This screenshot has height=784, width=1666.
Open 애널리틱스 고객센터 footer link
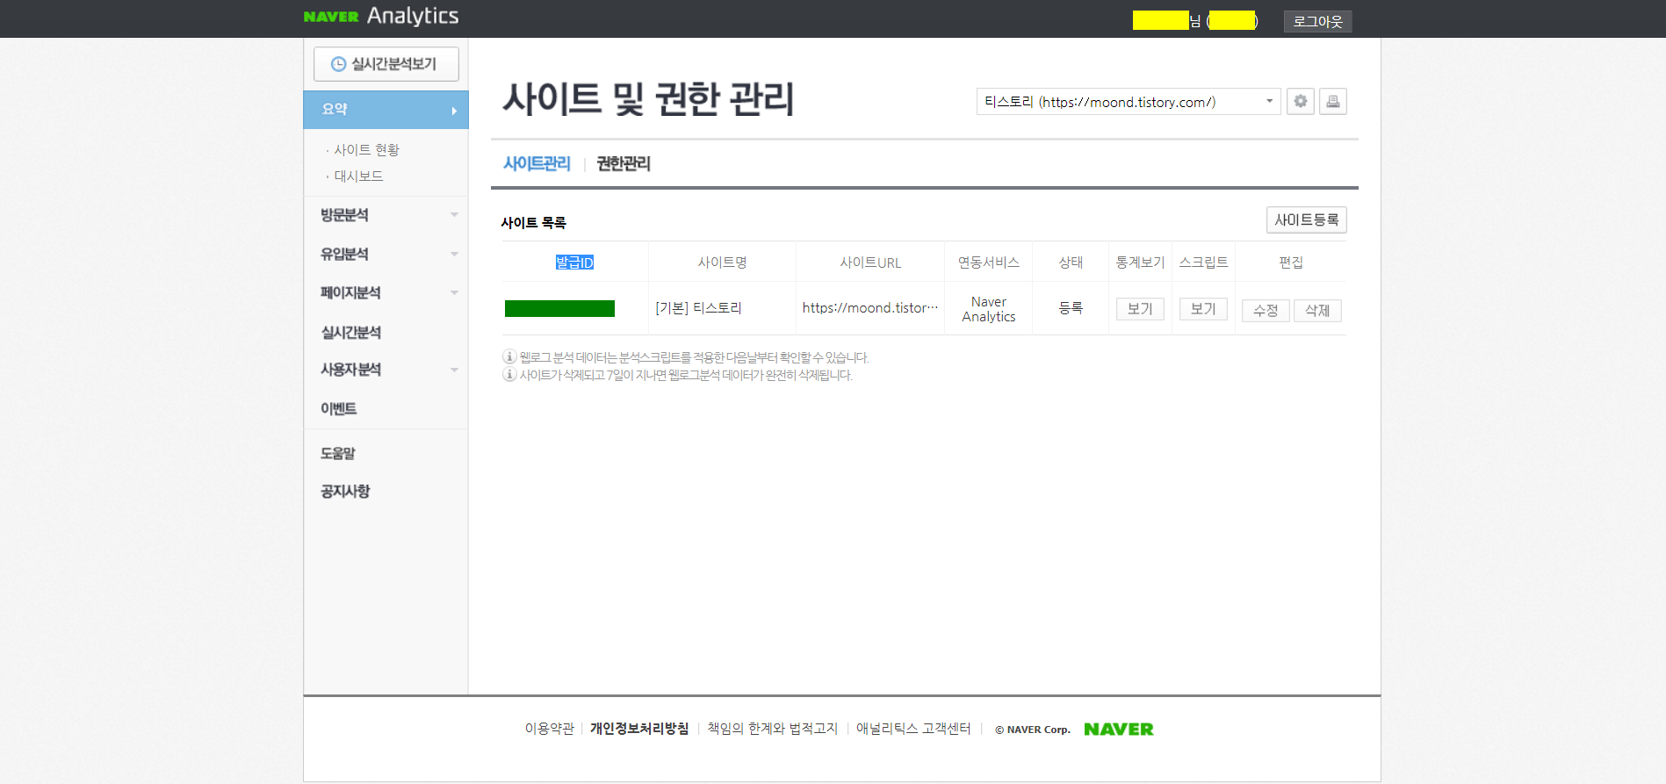913,729
